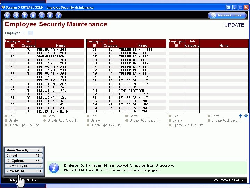The height and width of the screenshot is (188, 250).
Task: Click the Cancel F7 button
Action: pos(24,155)
